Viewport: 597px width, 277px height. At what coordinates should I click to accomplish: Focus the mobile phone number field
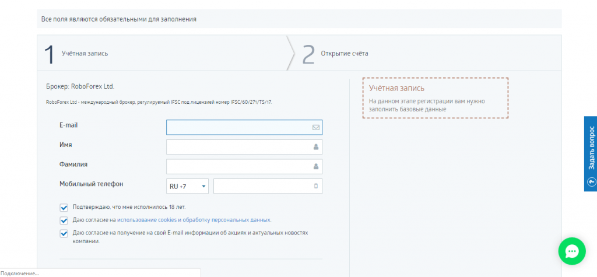tap(268, 186)
